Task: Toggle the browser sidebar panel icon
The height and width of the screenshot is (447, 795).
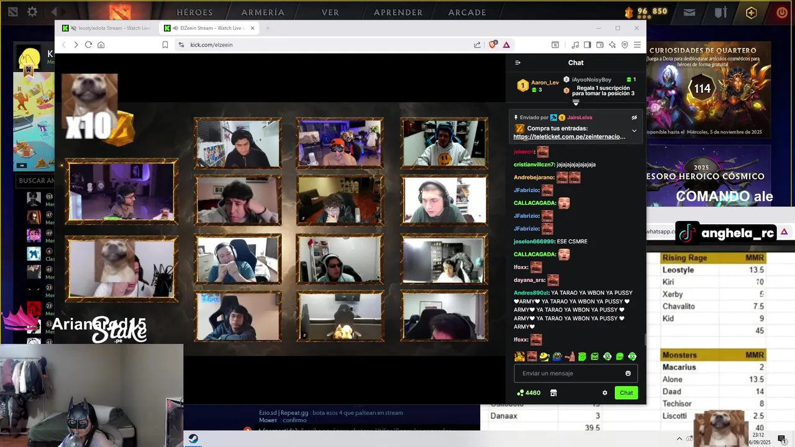Action: click(x=588, y=45)
